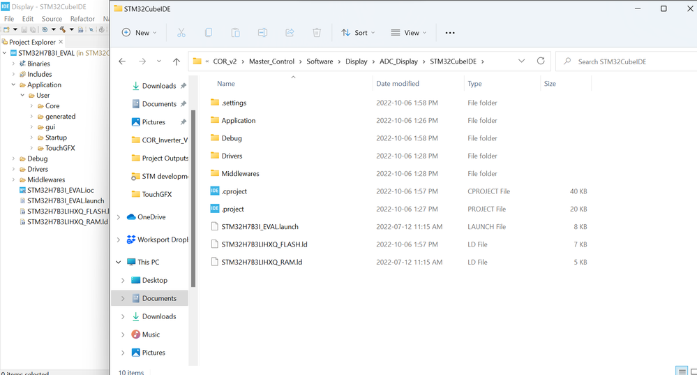Open the Sort dropdown in File Explorer

[x=358, y=33]
